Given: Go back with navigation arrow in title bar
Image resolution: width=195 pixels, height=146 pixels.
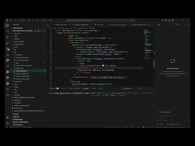Looking at the screenshot, I should (x=61, y=20).
